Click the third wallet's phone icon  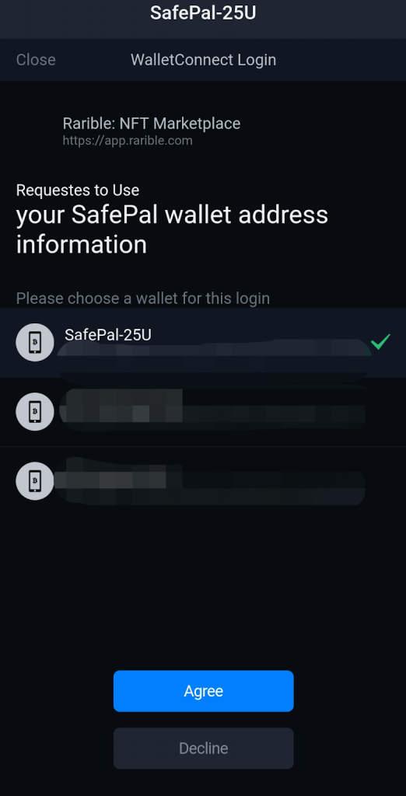click(x=35, y=480)
